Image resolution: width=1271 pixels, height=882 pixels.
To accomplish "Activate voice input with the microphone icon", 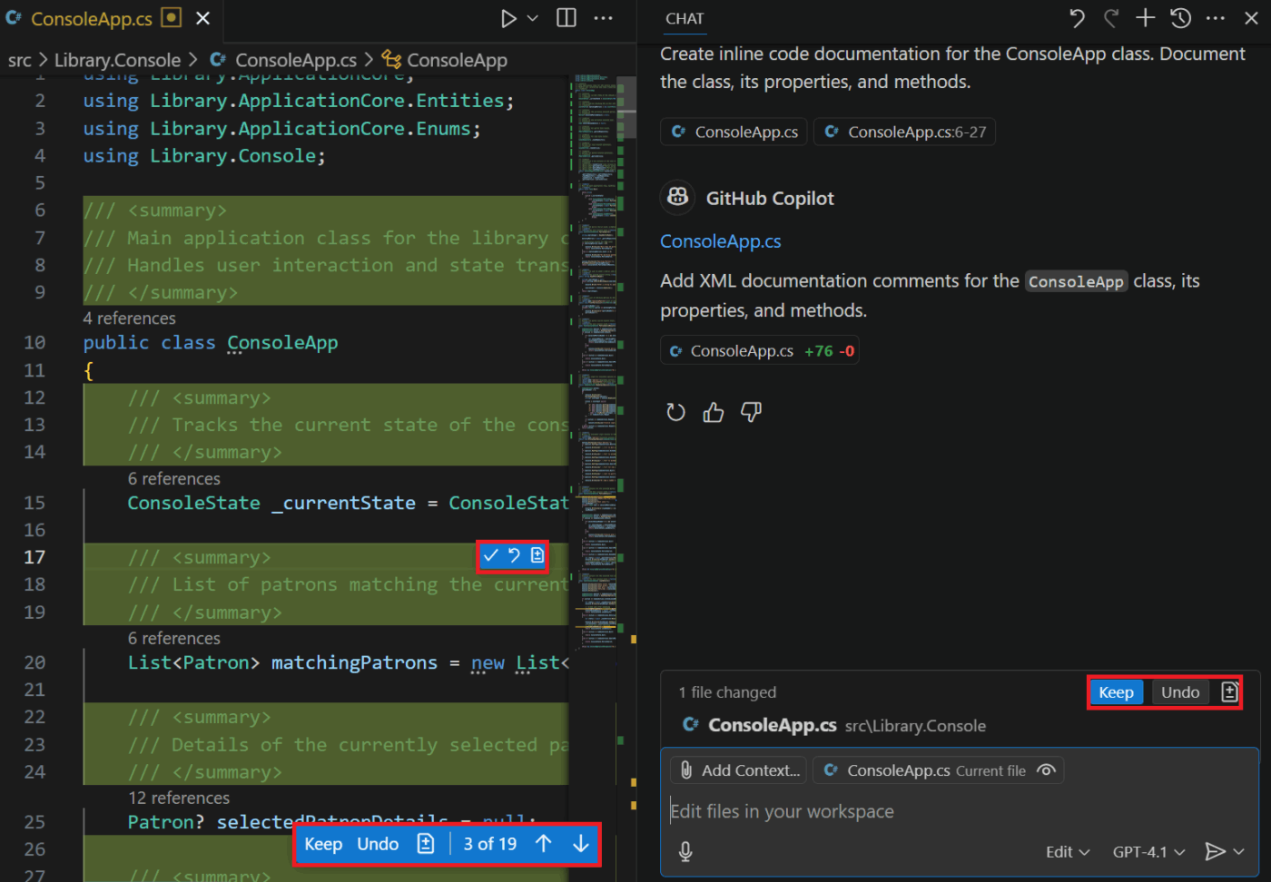I will [686, 852].
